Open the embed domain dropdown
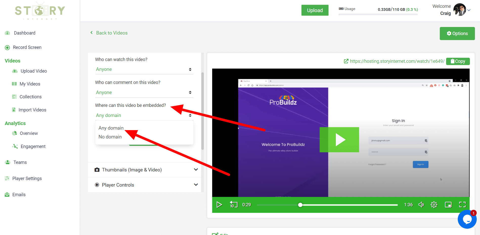The width and height of the screenshot is (480, 235). [x=144, y=115]
